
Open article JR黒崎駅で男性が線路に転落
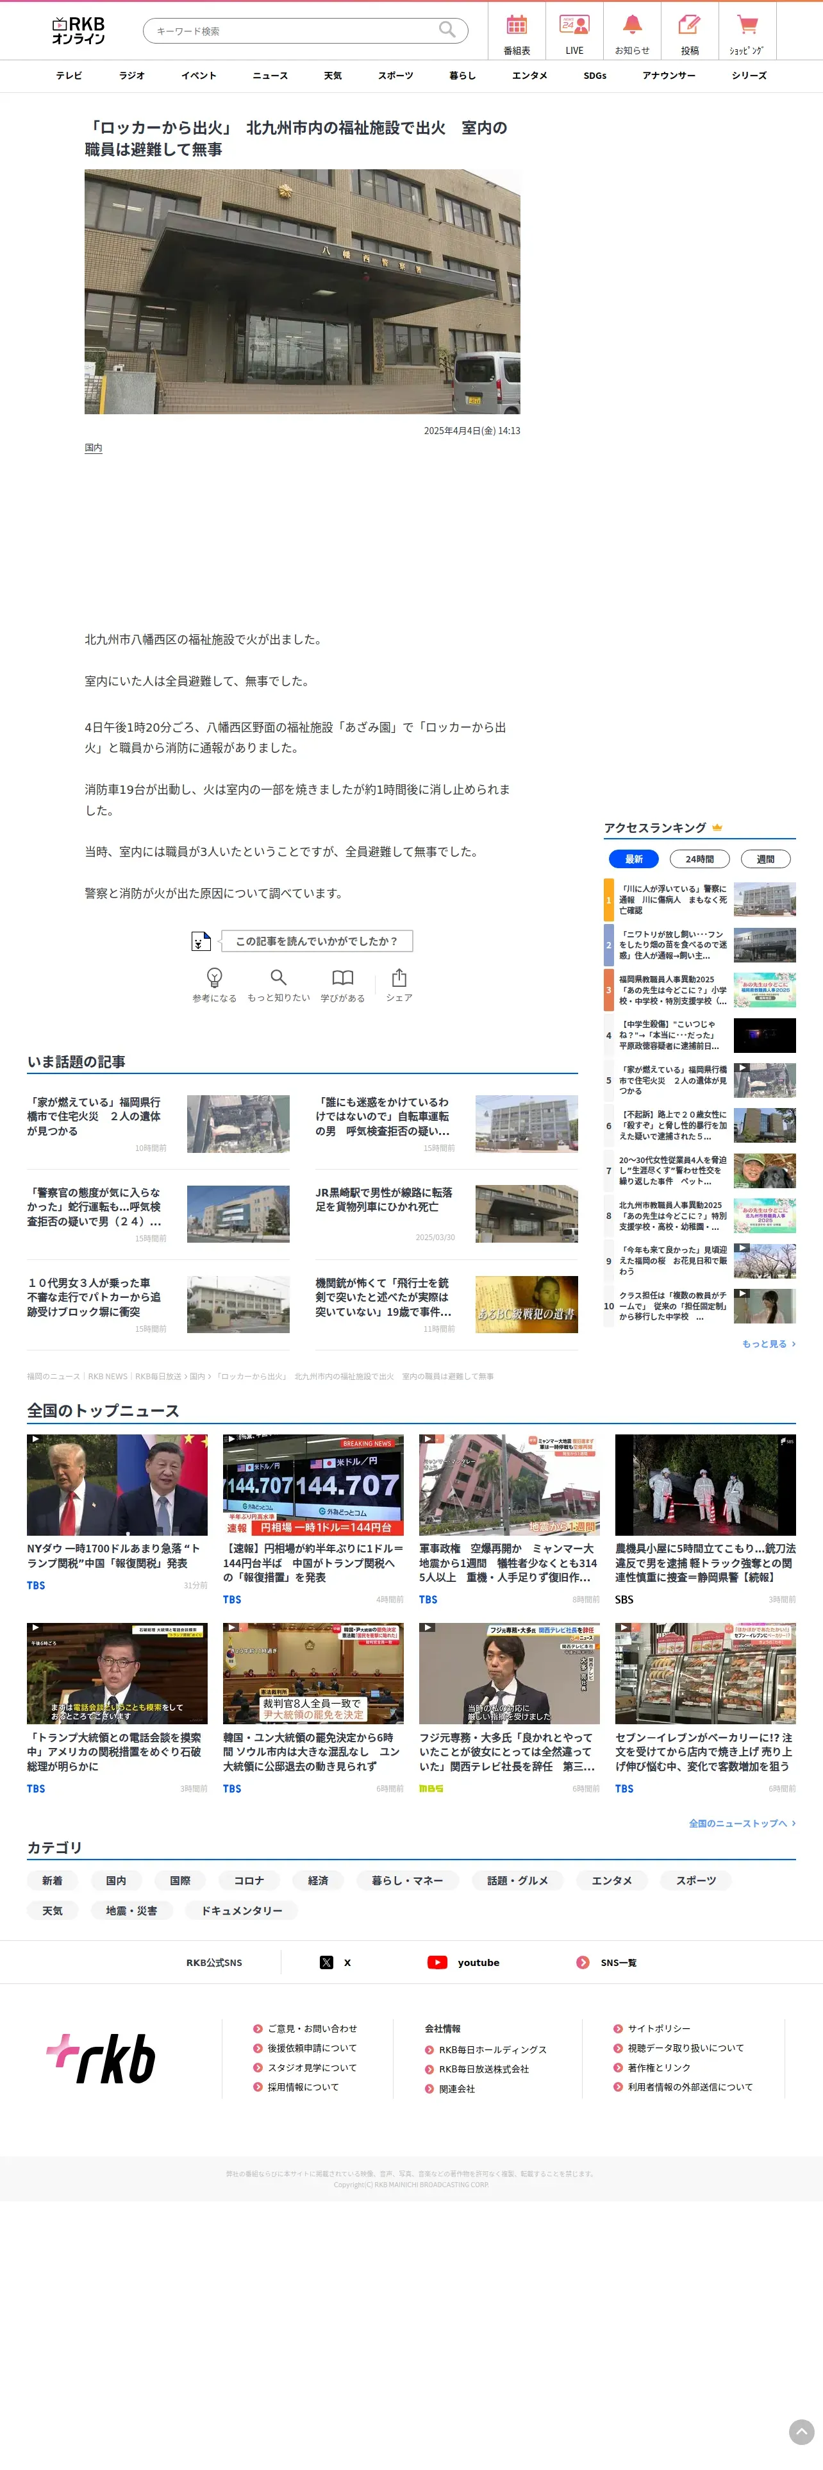coord(447,1213)
